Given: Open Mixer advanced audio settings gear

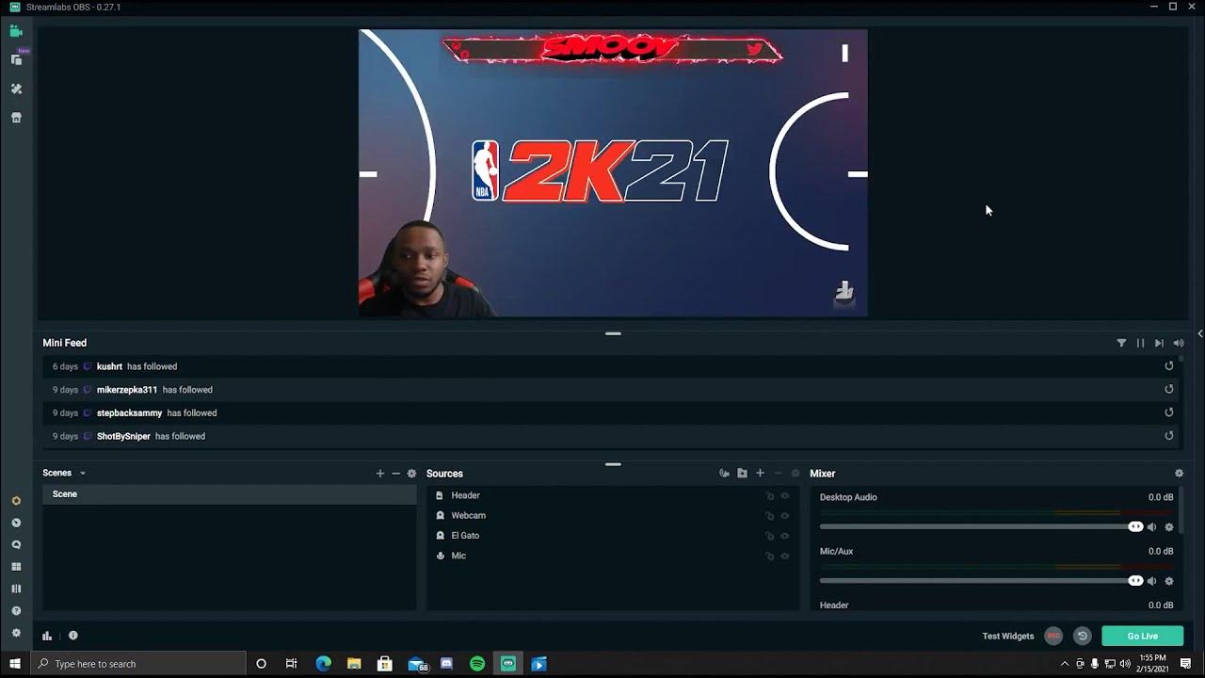Looking at the screenshot, I should click(1179, 474).
